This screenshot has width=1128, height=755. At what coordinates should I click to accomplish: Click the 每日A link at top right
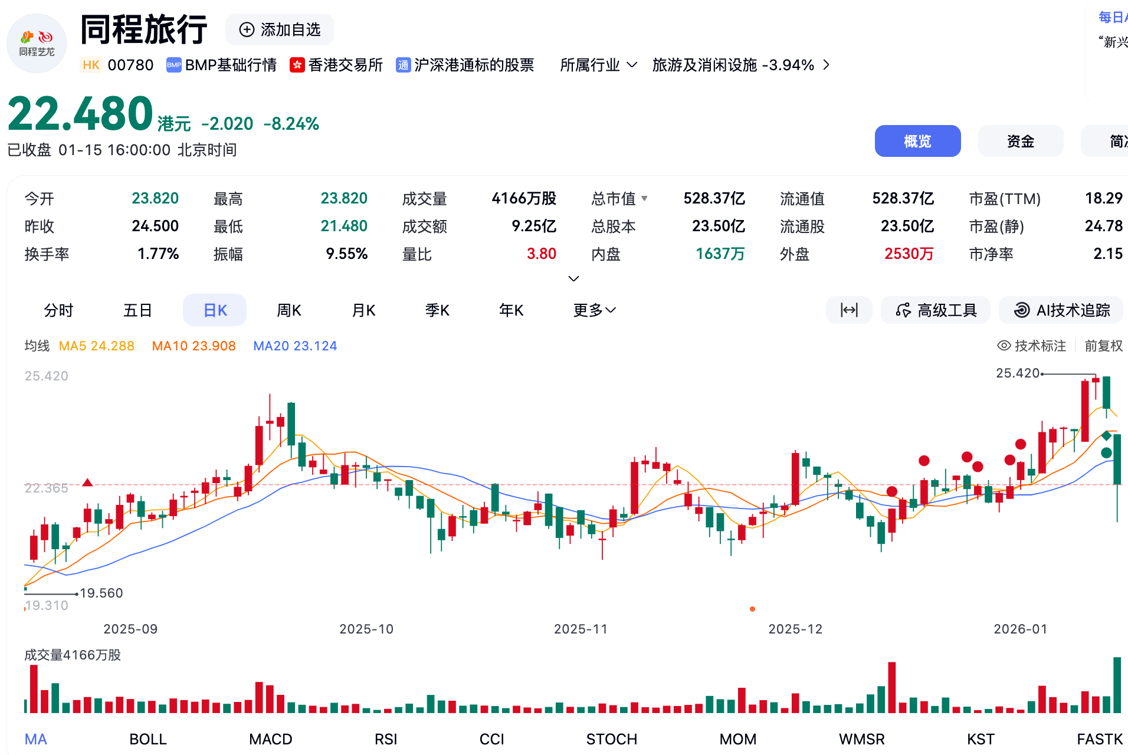point(1111,17)
